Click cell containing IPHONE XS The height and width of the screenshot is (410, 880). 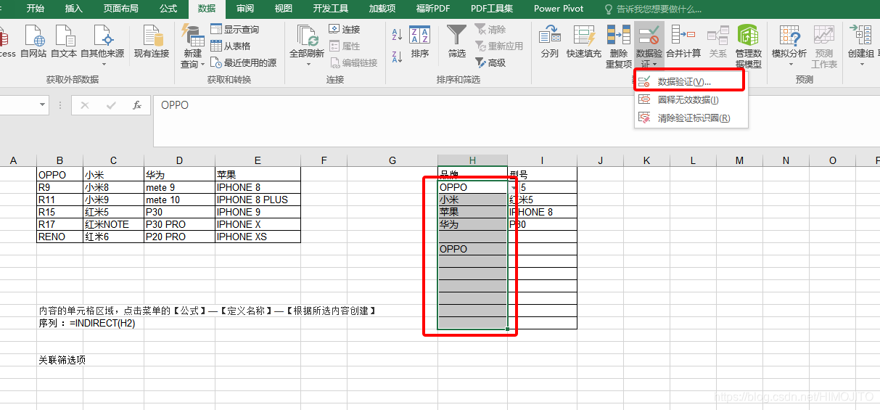click(258, 237)
